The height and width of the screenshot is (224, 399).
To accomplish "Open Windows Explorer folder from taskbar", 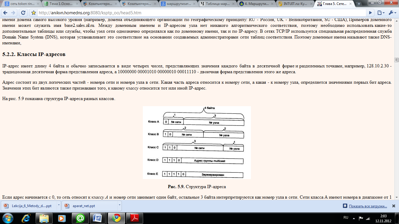I will [44, 218].
